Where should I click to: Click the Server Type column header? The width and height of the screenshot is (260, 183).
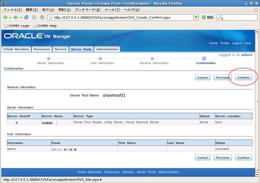136,116
